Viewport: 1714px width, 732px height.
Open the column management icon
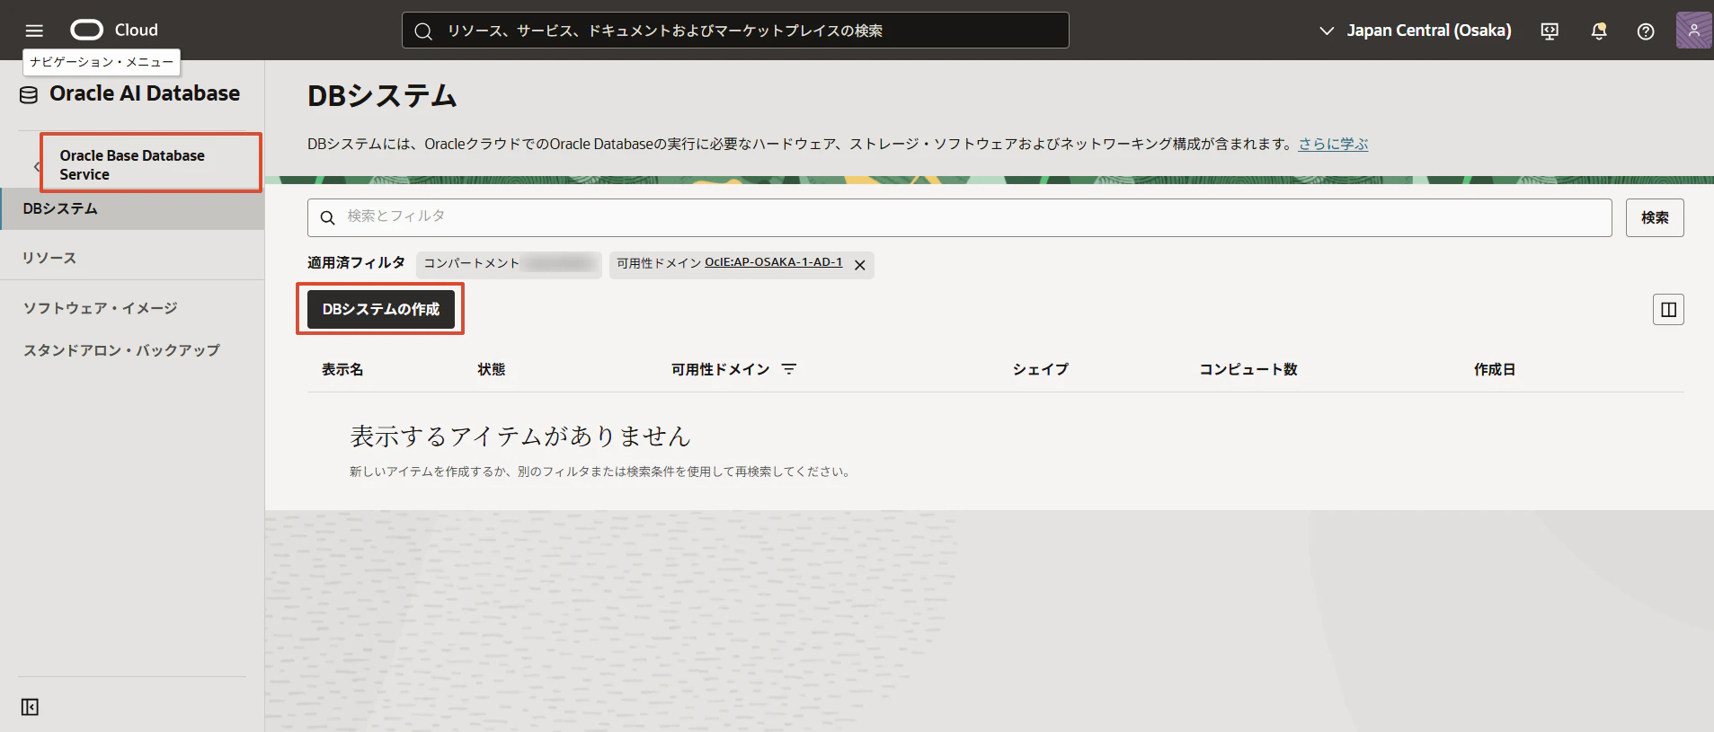pos(1668,310)
